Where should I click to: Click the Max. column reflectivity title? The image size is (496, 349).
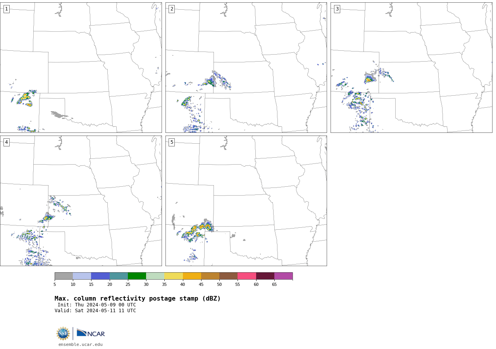tap(138, 299)
